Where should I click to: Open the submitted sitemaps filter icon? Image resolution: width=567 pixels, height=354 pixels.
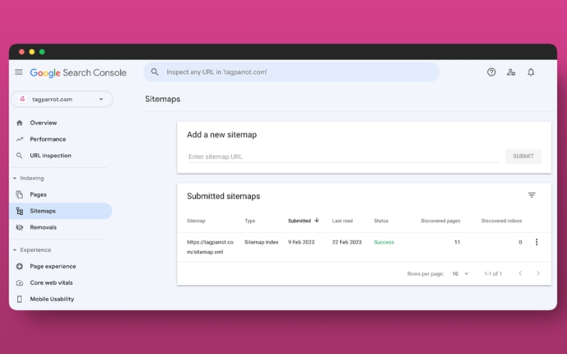click(531, 195)
